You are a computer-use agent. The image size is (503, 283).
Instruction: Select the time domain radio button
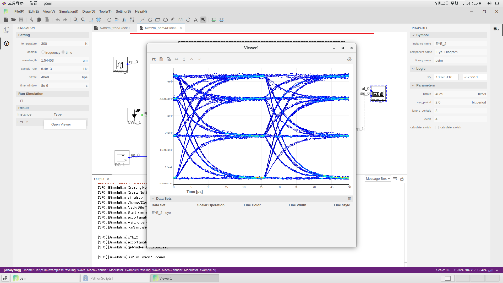point(63,52)
